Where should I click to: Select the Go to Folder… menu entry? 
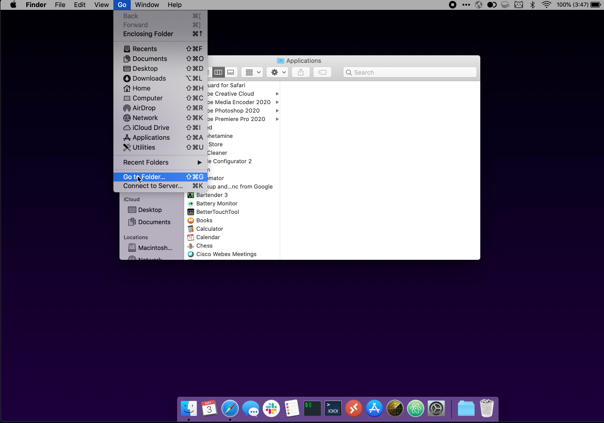click(x=160, y=177)
